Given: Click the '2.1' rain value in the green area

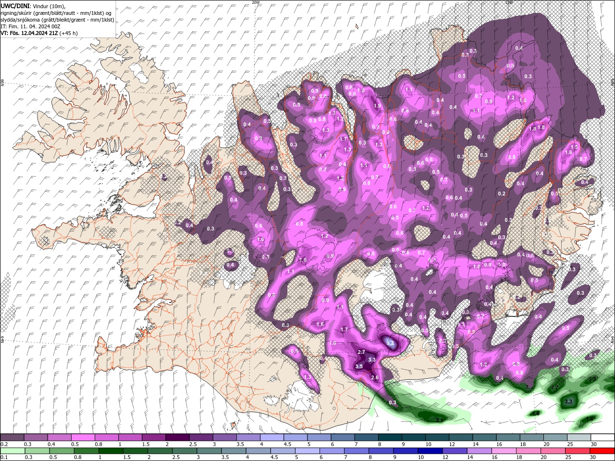Looking at the screenshot, I should (x=439, y=420).
